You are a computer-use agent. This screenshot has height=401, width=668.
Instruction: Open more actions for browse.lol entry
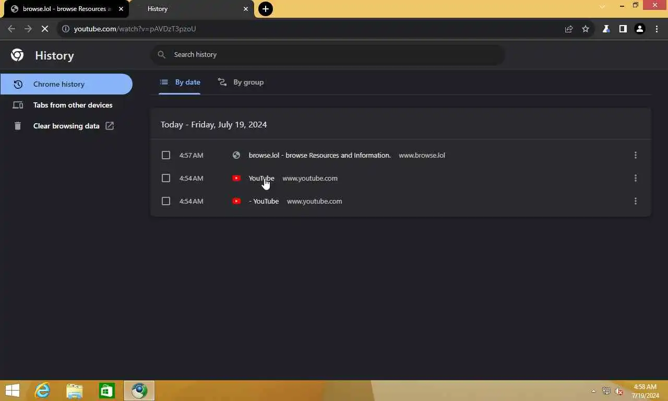click(635, 155)
